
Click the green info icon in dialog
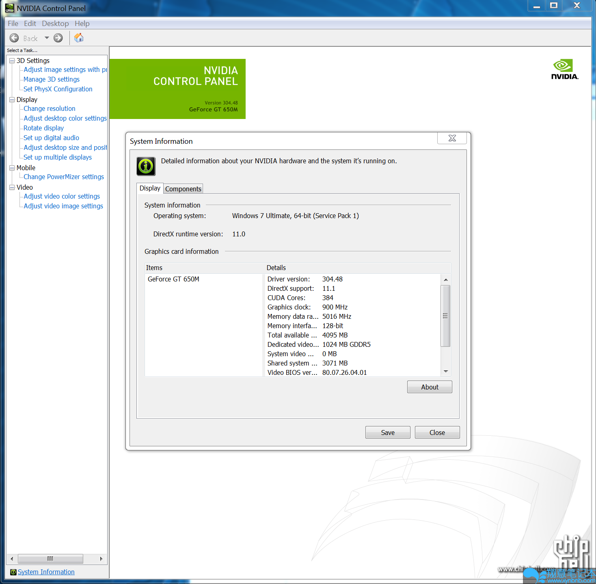pyautogui.click(x=146, y=166)
